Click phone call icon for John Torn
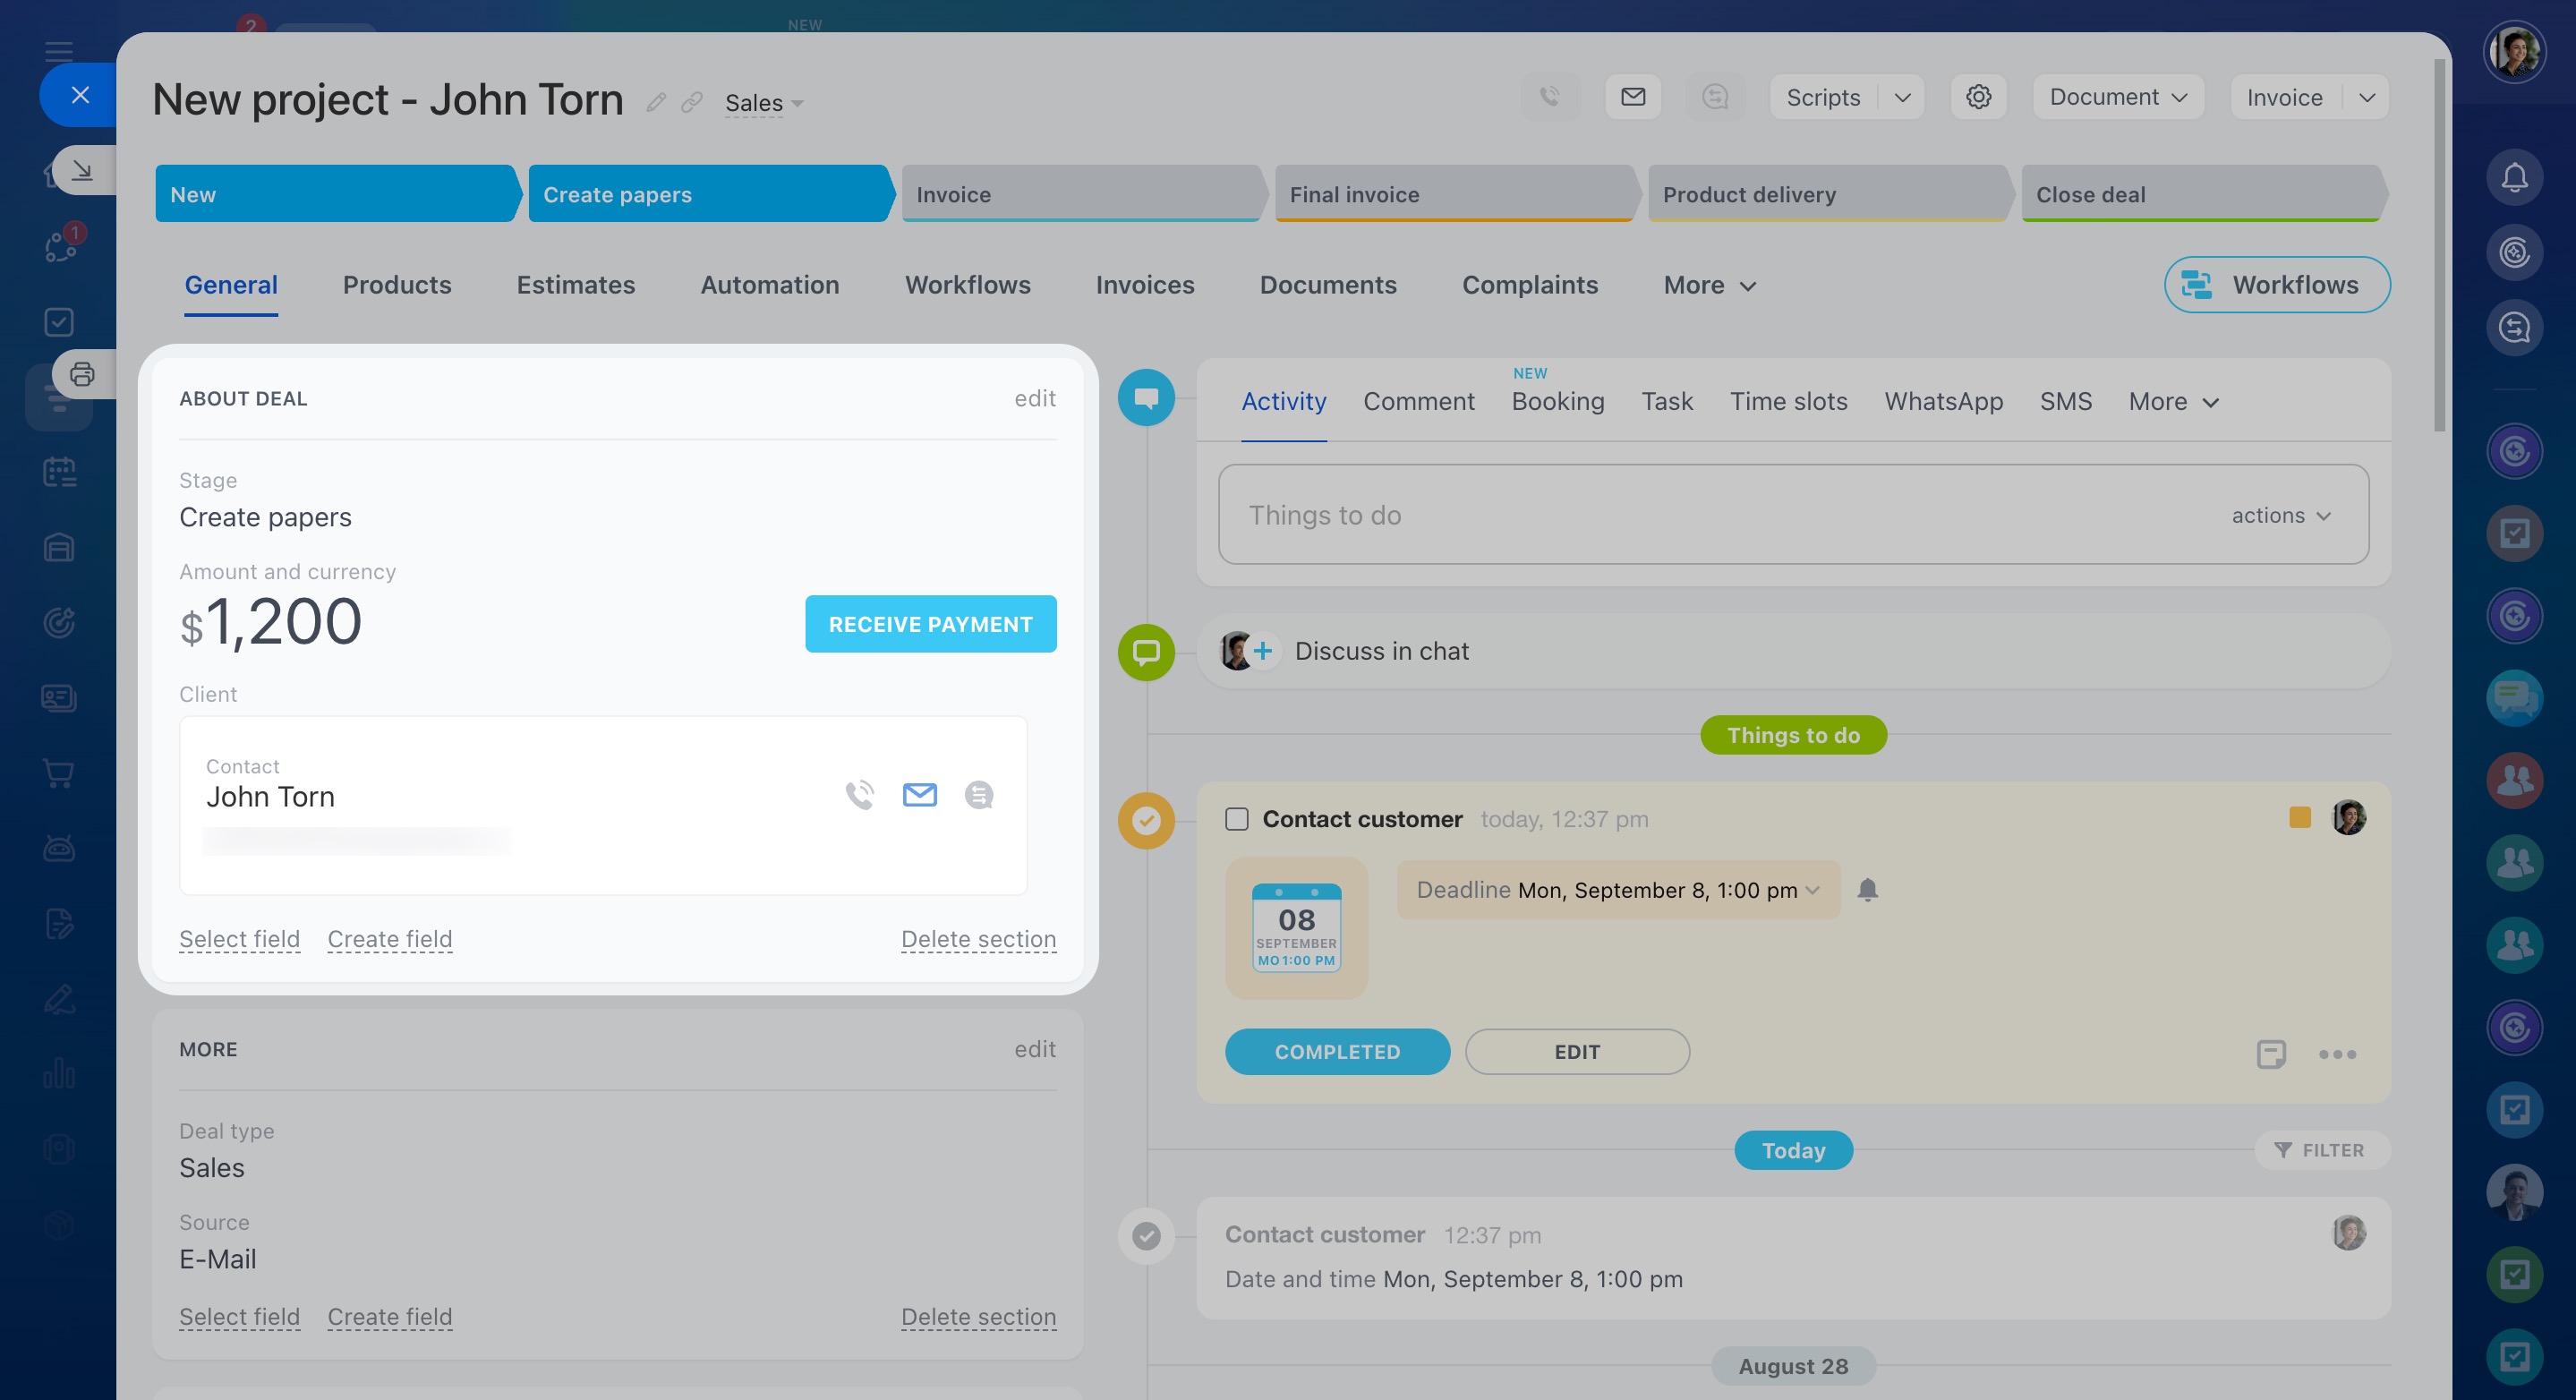 (x=859, y=795)
